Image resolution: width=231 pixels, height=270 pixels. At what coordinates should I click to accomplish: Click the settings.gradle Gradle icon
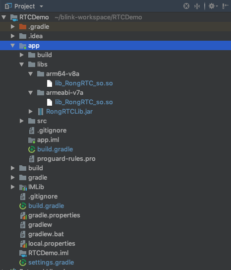click(x=23, y=263)
